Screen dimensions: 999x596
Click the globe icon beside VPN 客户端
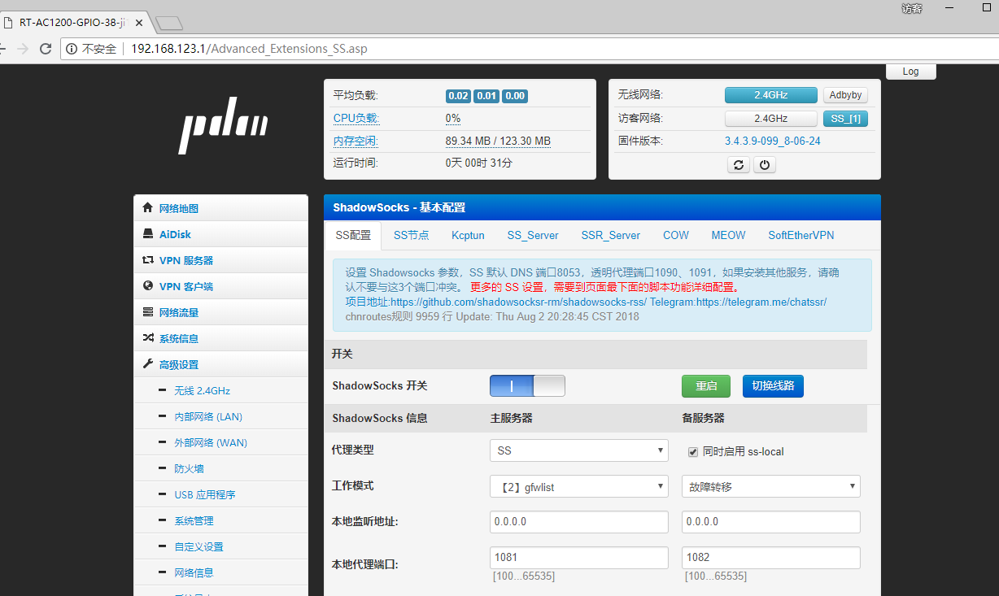point(147,285)
